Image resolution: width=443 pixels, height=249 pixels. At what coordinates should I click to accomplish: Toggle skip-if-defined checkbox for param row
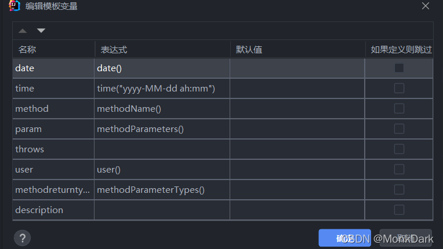click(x=399, y=129)
